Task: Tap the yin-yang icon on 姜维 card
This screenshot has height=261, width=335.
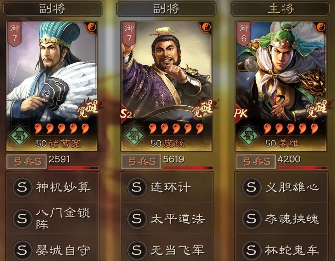Action: [321, 27]
